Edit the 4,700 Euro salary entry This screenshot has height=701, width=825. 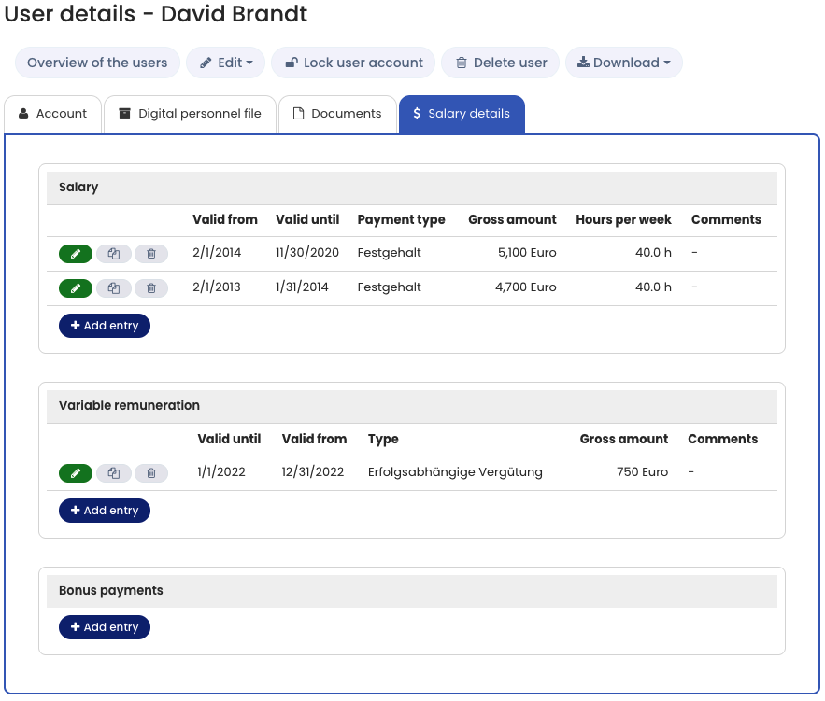point(76,288)
